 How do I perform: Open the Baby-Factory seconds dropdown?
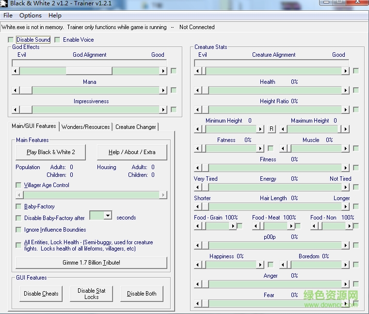[108, 216]
